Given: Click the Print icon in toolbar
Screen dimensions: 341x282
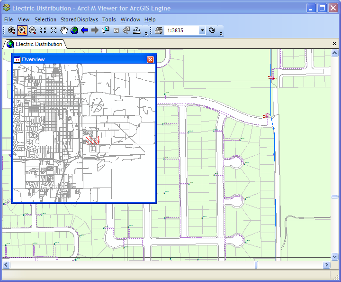Looking at the screenshot, I should click(159, 30).
